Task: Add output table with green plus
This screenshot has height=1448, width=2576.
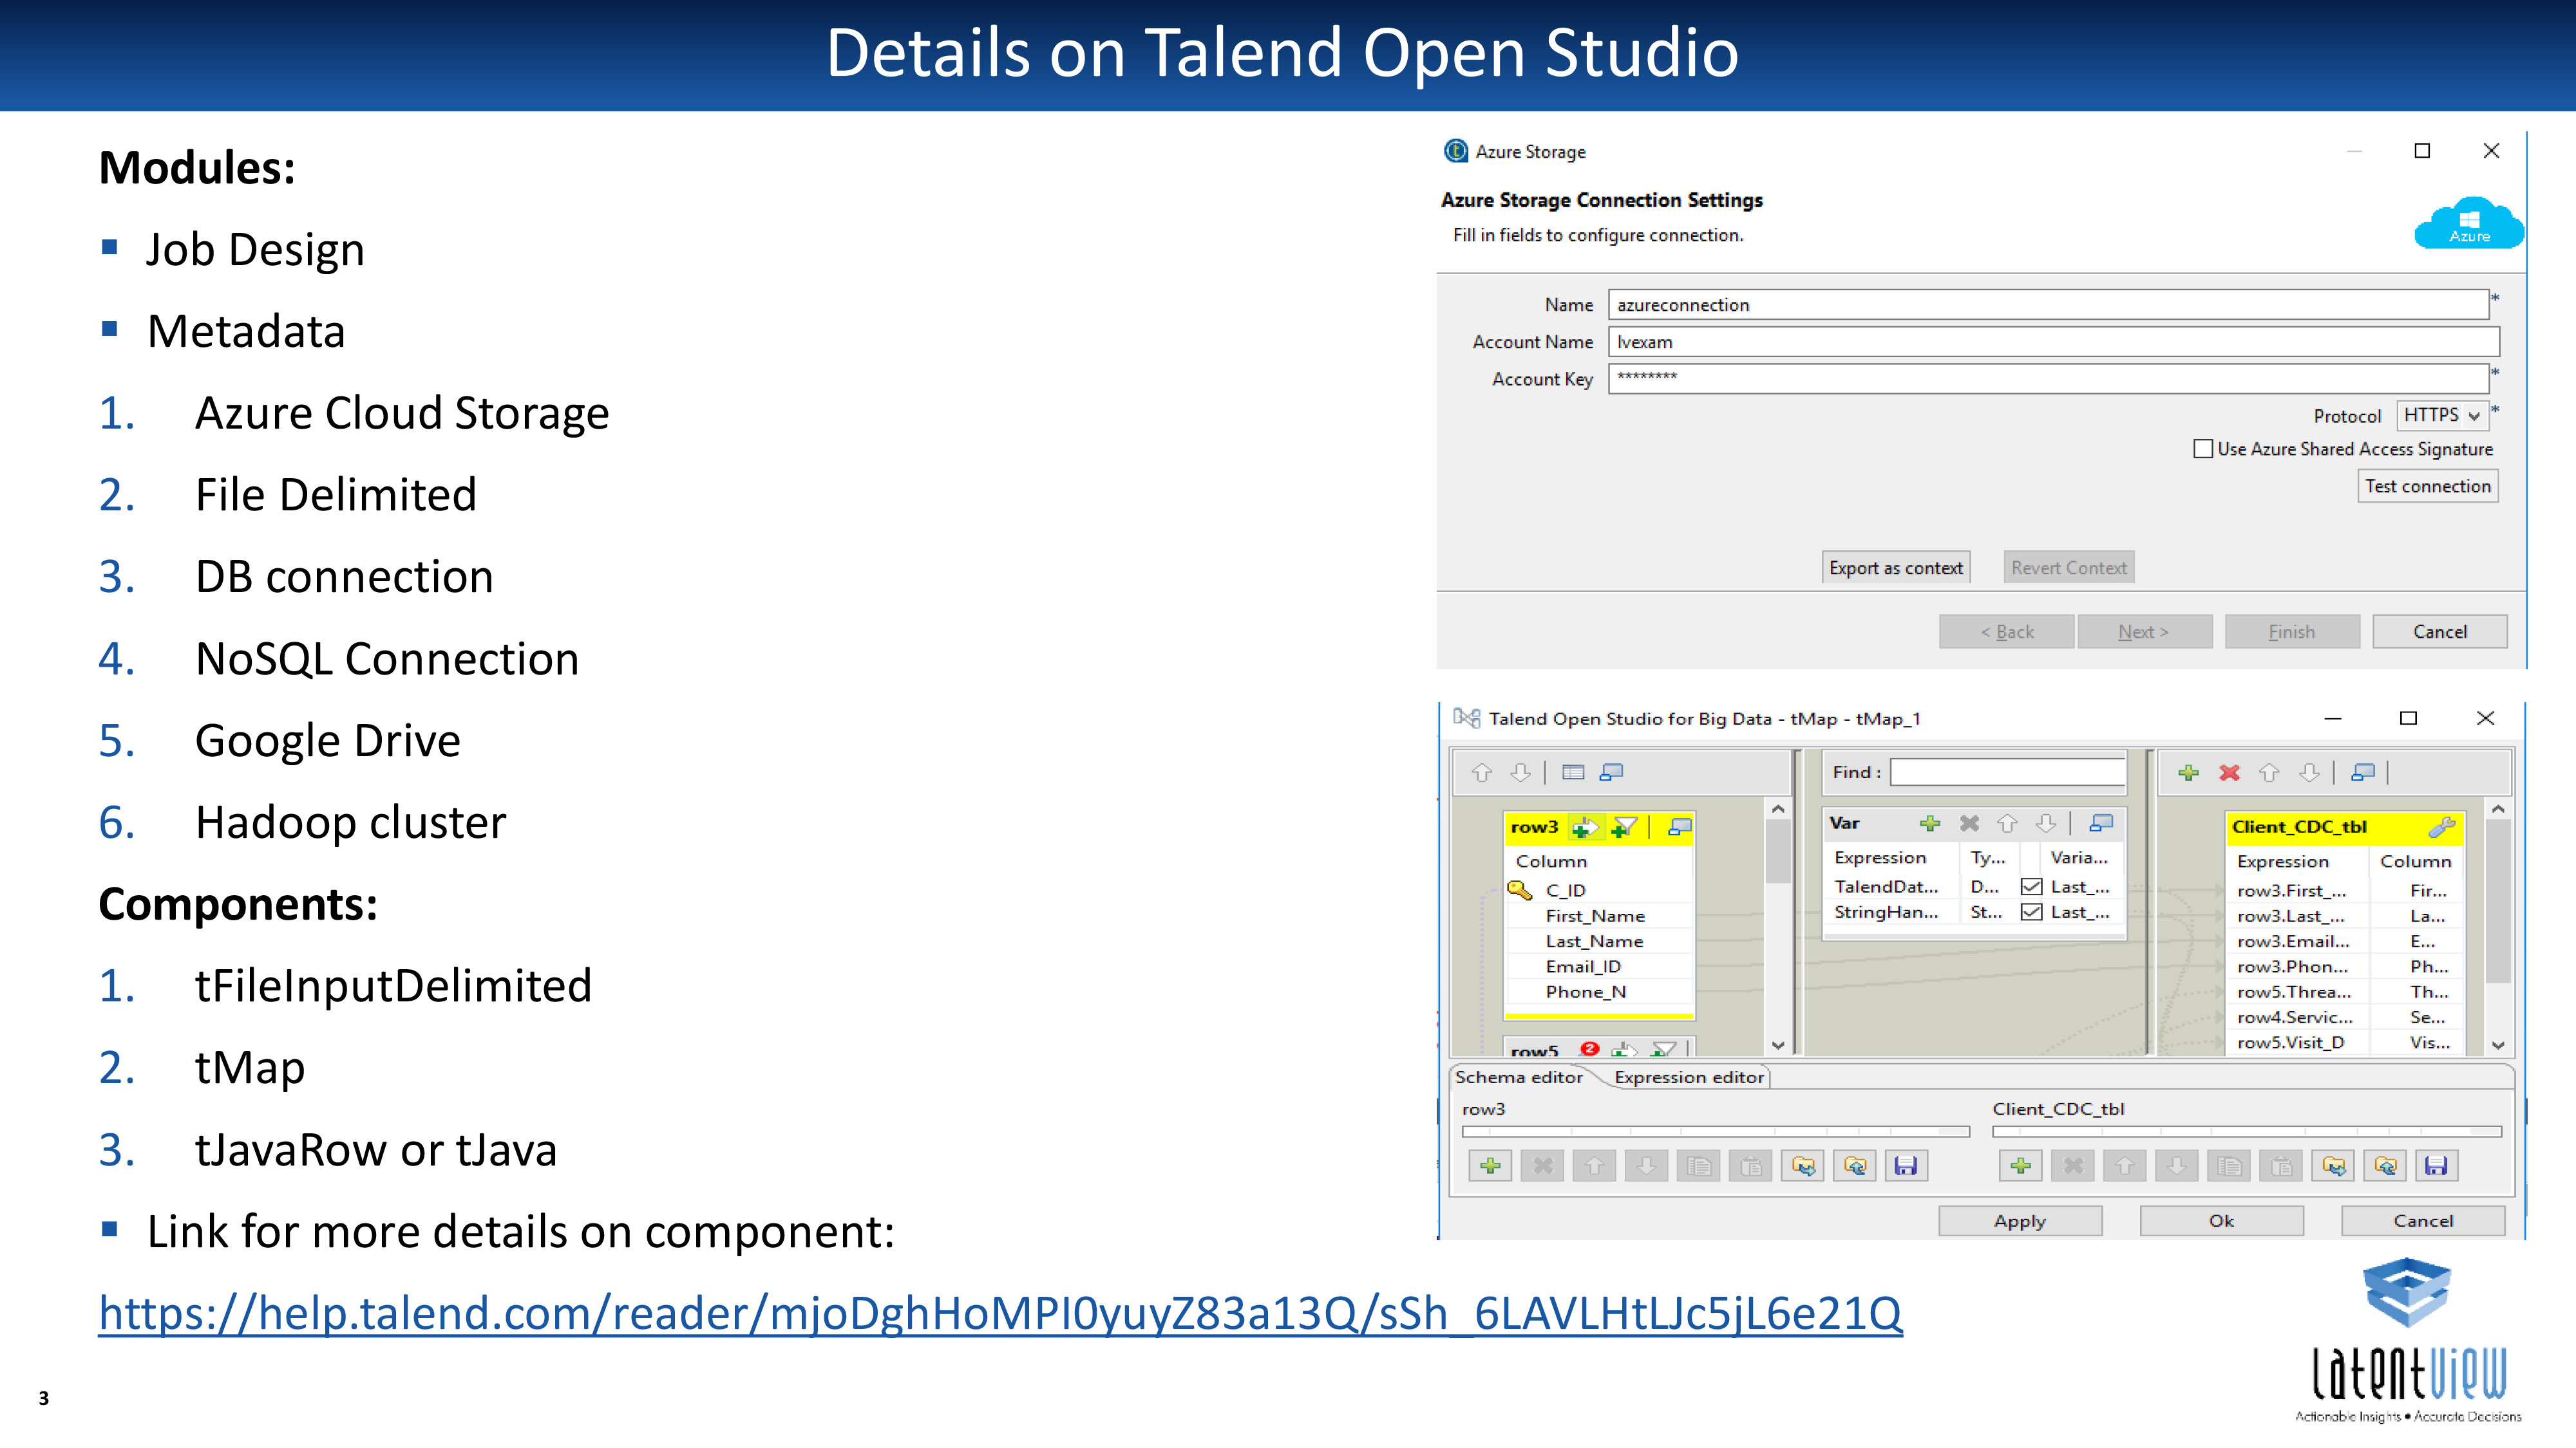Action: (2189, 772)
